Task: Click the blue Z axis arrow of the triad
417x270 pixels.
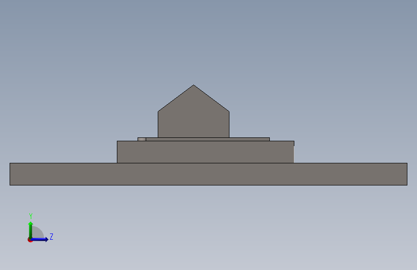Action: click(39, 239)
